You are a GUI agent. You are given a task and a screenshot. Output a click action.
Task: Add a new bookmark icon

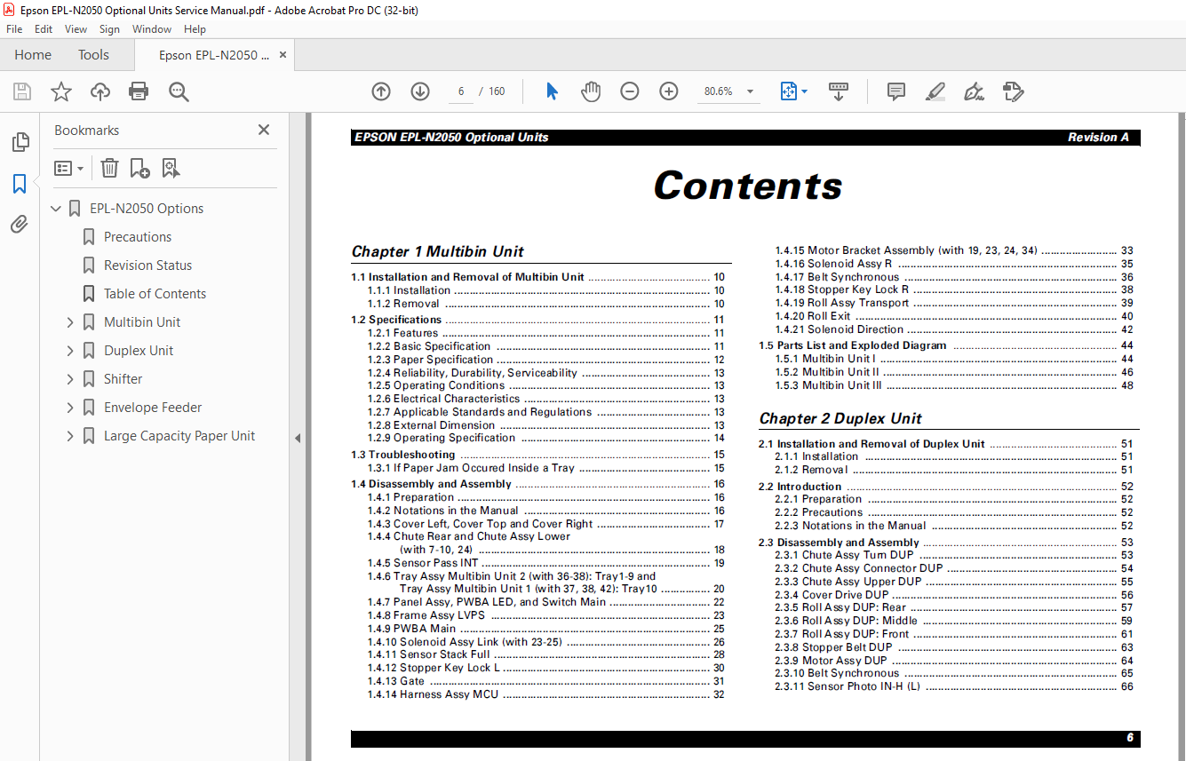[x=139, y=168]
